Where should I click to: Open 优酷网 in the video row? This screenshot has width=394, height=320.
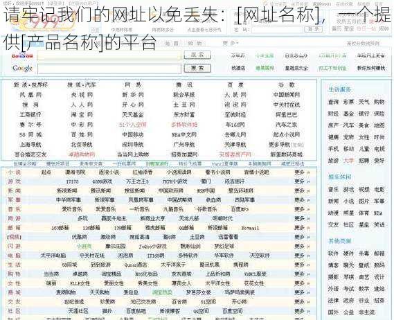click(x=79, y=237)
